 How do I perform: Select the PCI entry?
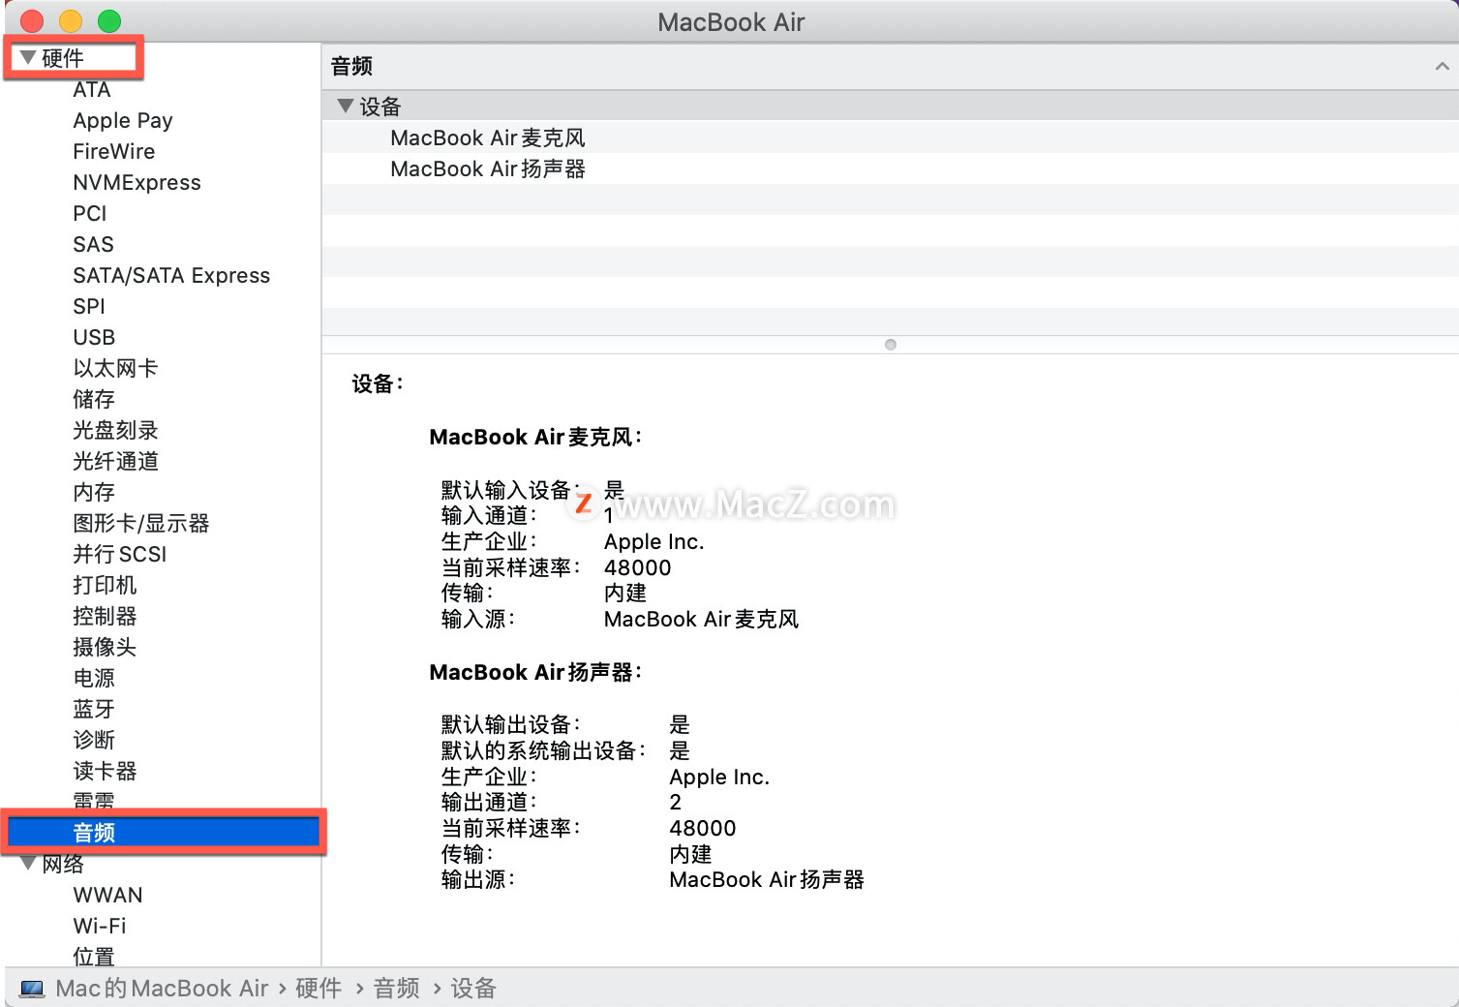pos(90,213)
